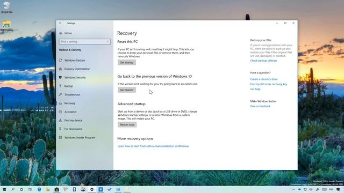The height and width of the screenshot is (193, 344).
Task: Focus the Find a setting search box
Action: click(x=84, y=42)
